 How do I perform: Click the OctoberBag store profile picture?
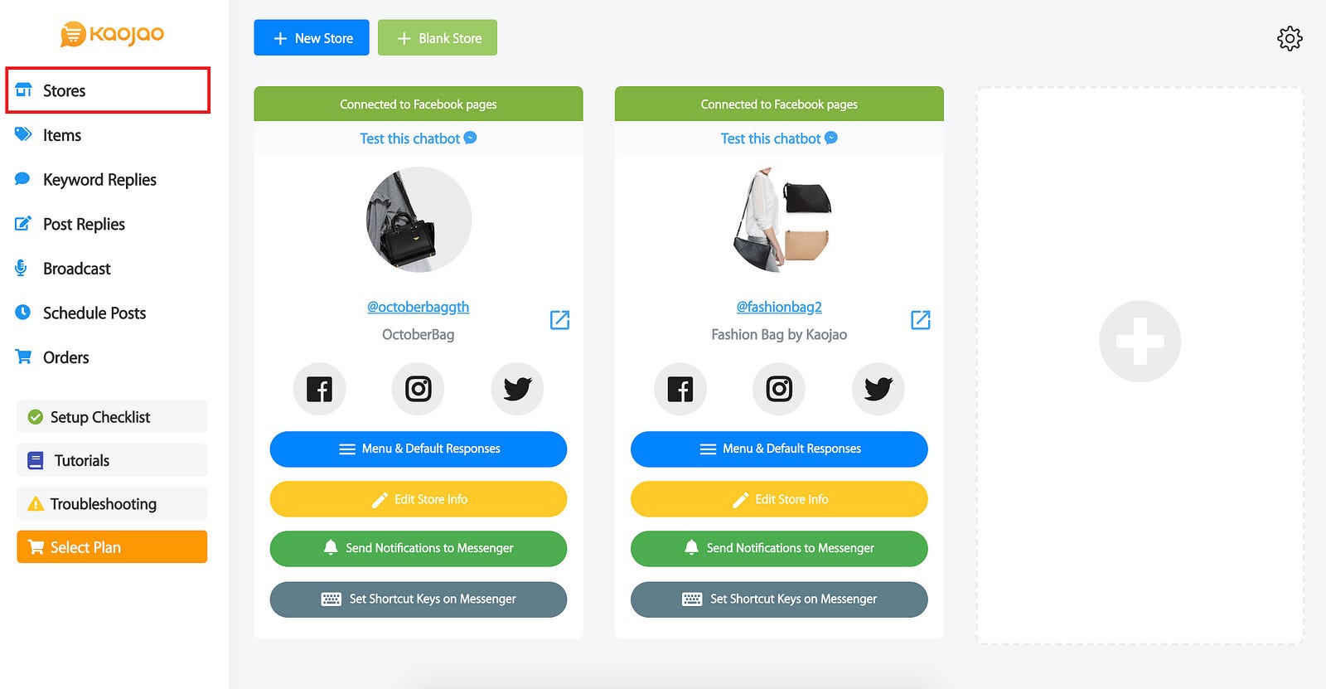pos(419,220)
